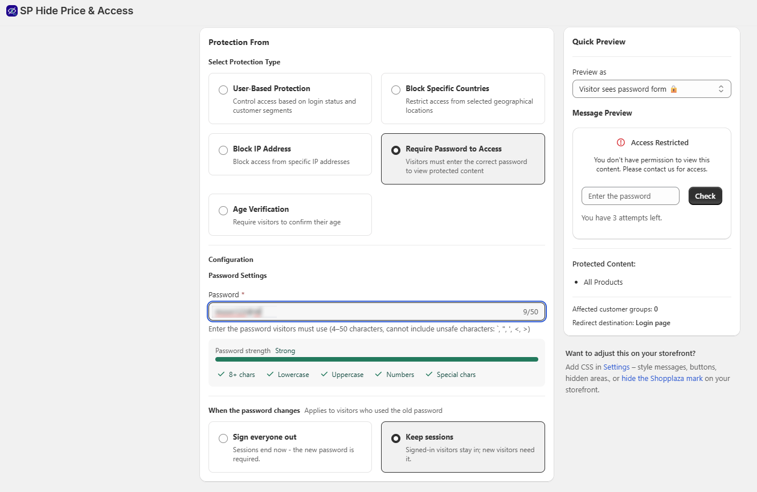This screenshot has width=757, height=492.
Task: Click the lock emoji in the Preview as selector
Action: [x=674, y=89]
